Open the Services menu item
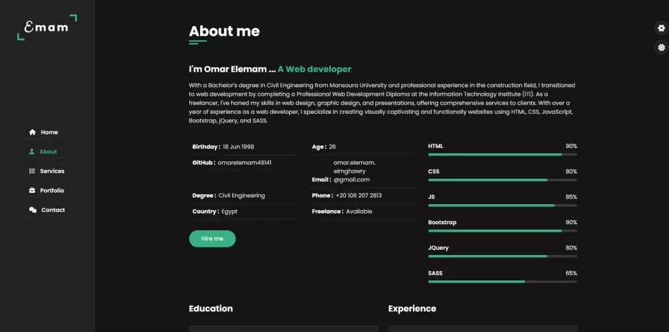This screenshot has width=669, height=332. click(47, 171)
